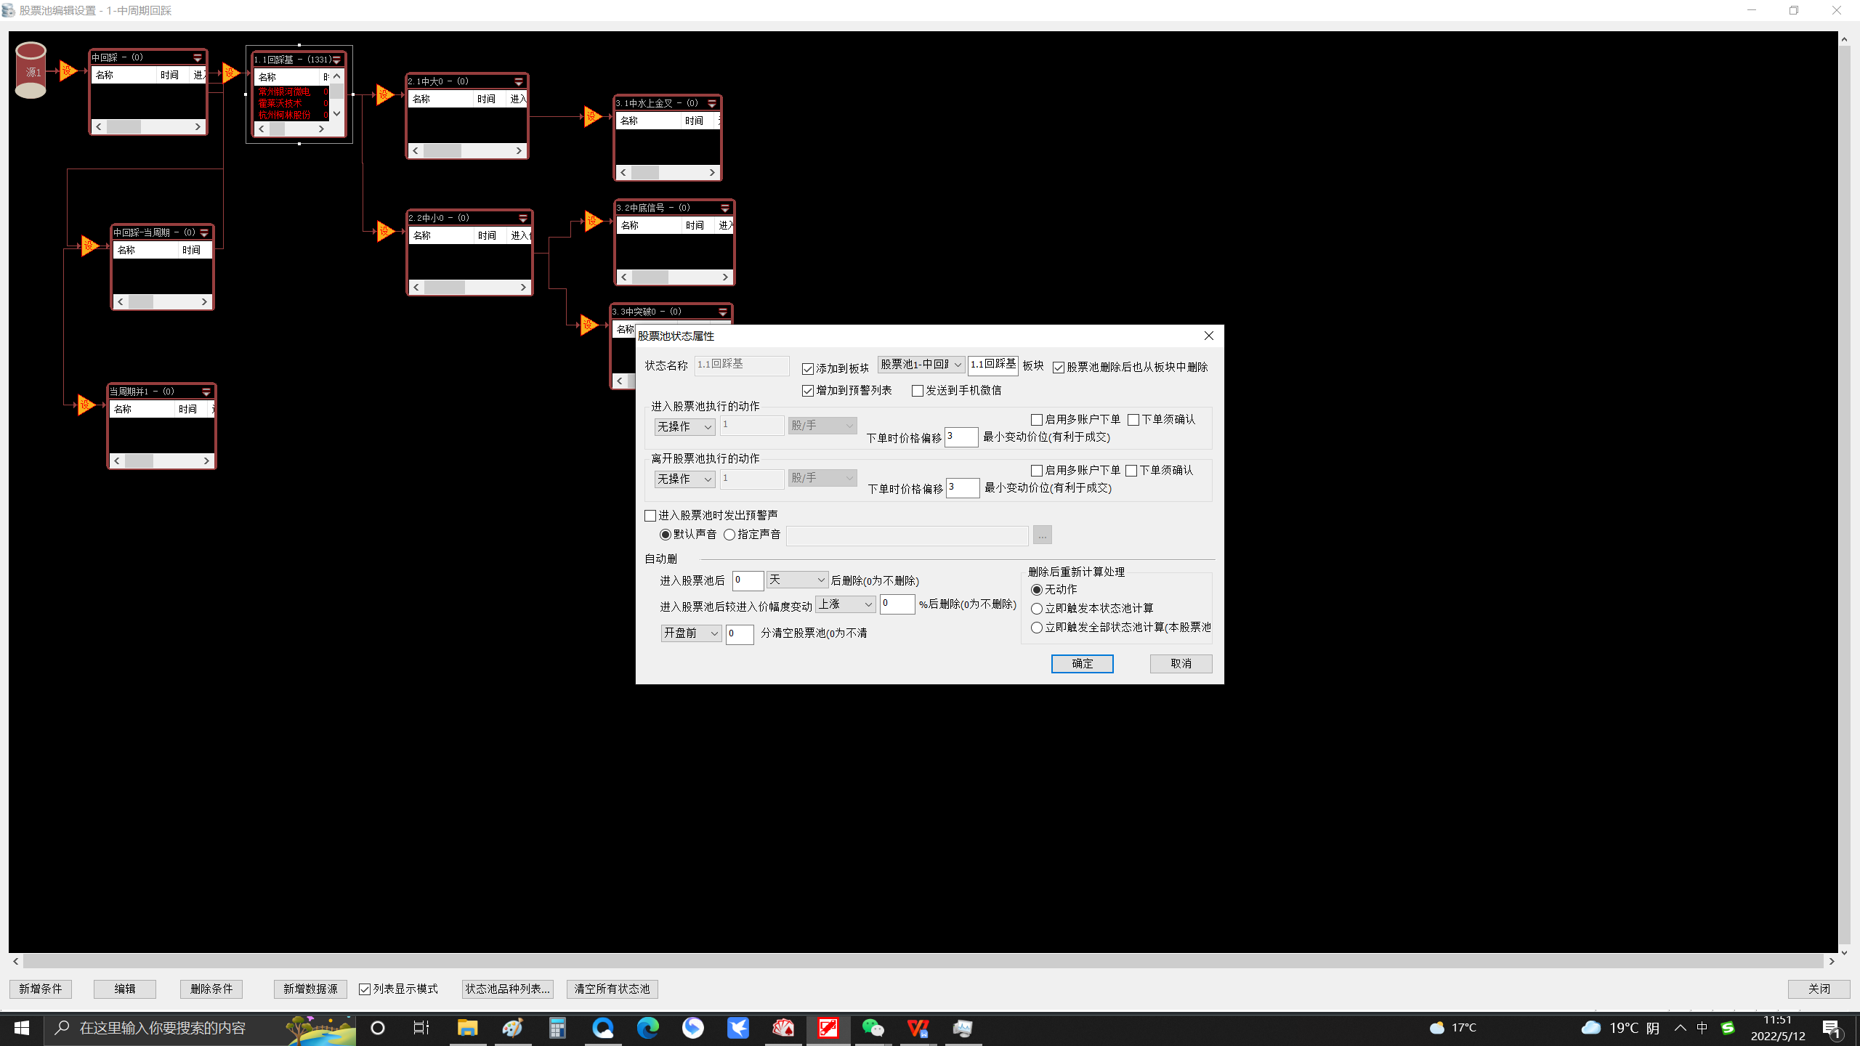Image resolution: width=1860 pixels, height=1046 pixels.
Task: Click the 霍莱沃技术 row in 1.1回踩基 pool
Action: click(292, 103)
